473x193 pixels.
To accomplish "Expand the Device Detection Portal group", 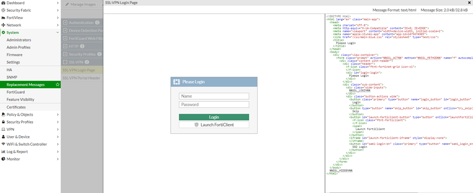I will pyautogui.click(x=65, y=30).
